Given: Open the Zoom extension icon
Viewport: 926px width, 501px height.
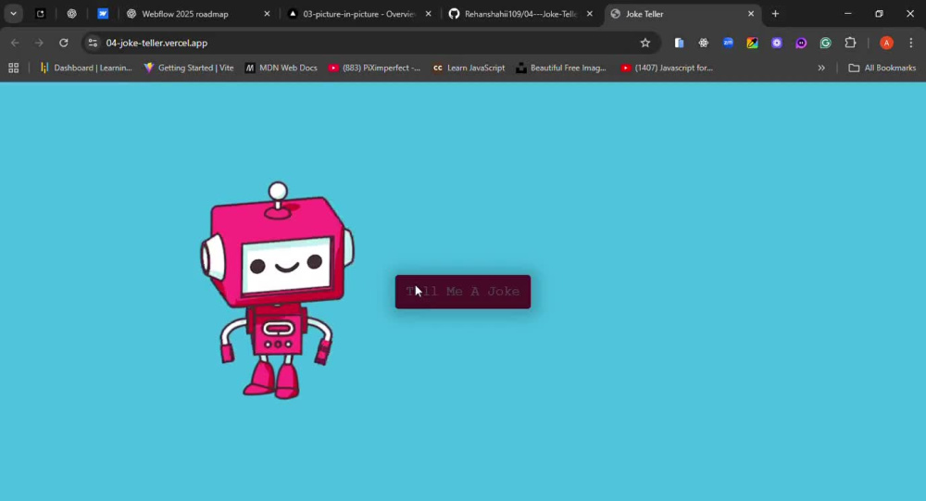Looking at the screenshot, I should pyautogui.click(x=728, y=43).
